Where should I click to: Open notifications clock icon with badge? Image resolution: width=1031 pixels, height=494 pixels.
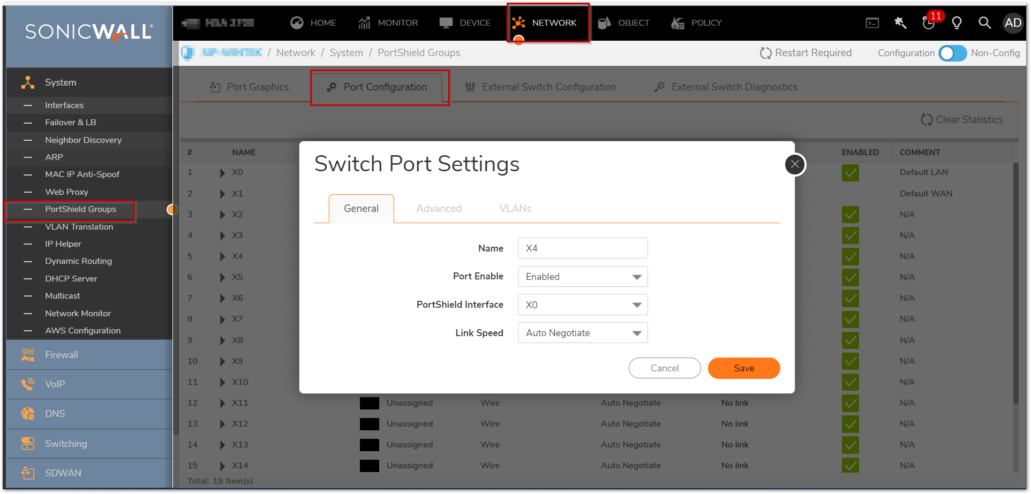point(929,22)
